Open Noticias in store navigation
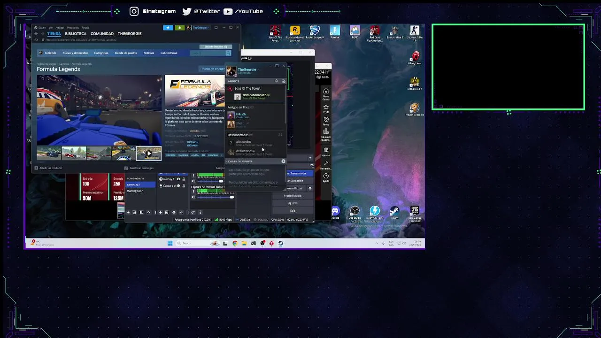 coord(149,53)
